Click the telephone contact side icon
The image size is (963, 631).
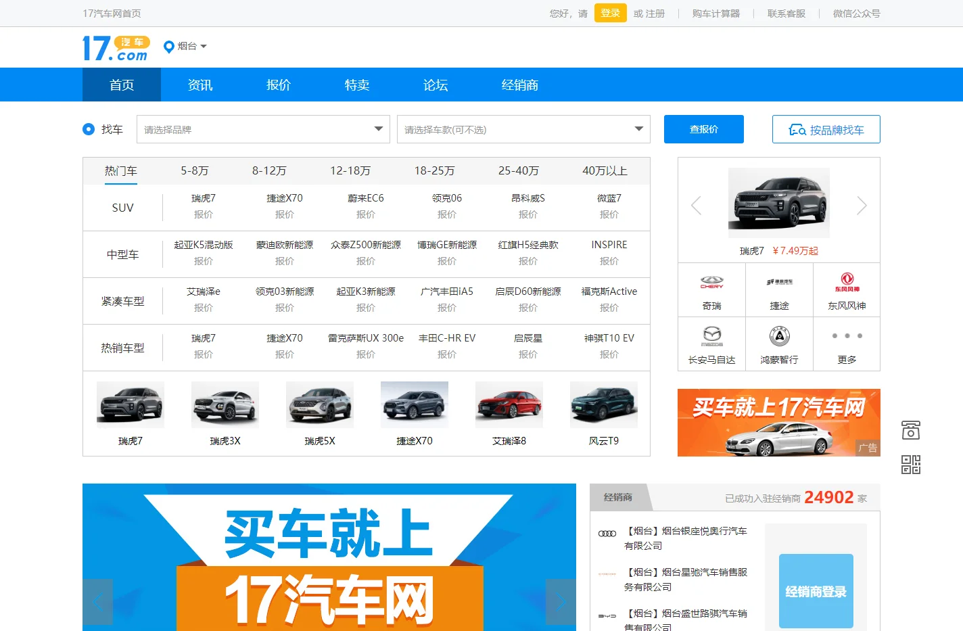pos(911,430)
